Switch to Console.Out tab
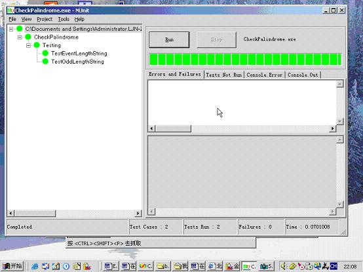The width and height of the screenshot is (363, 272). (303, 75)
